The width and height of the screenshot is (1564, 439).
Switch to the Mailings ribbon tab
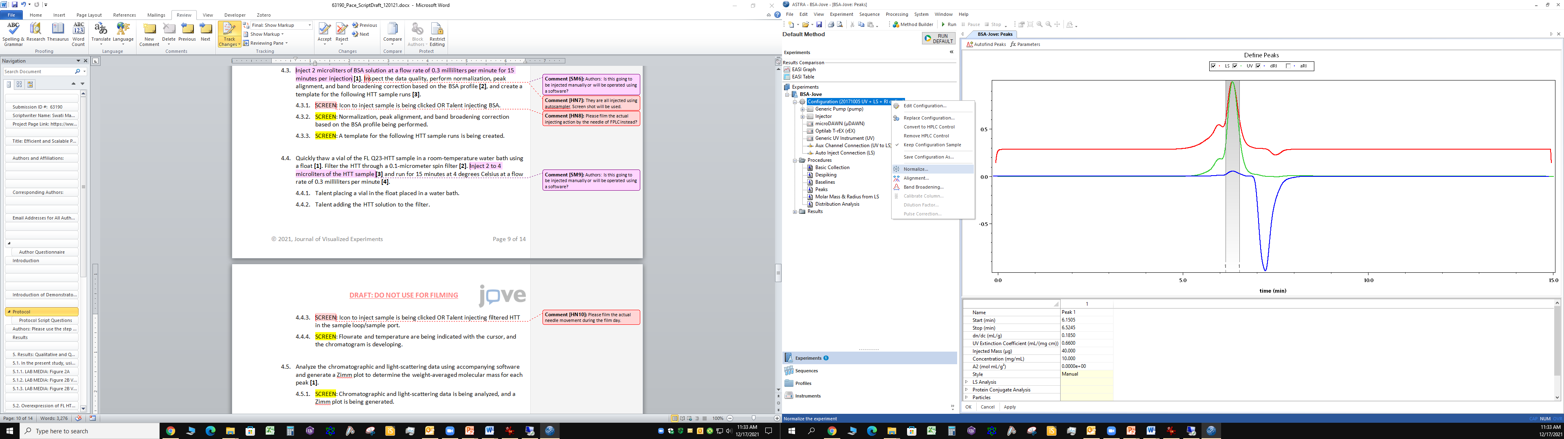click(156, 15)
